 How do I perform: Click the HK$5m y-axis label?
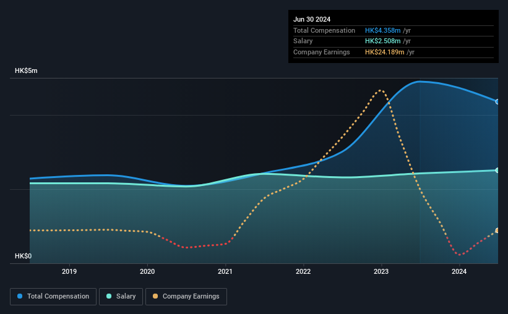(26, 71)
